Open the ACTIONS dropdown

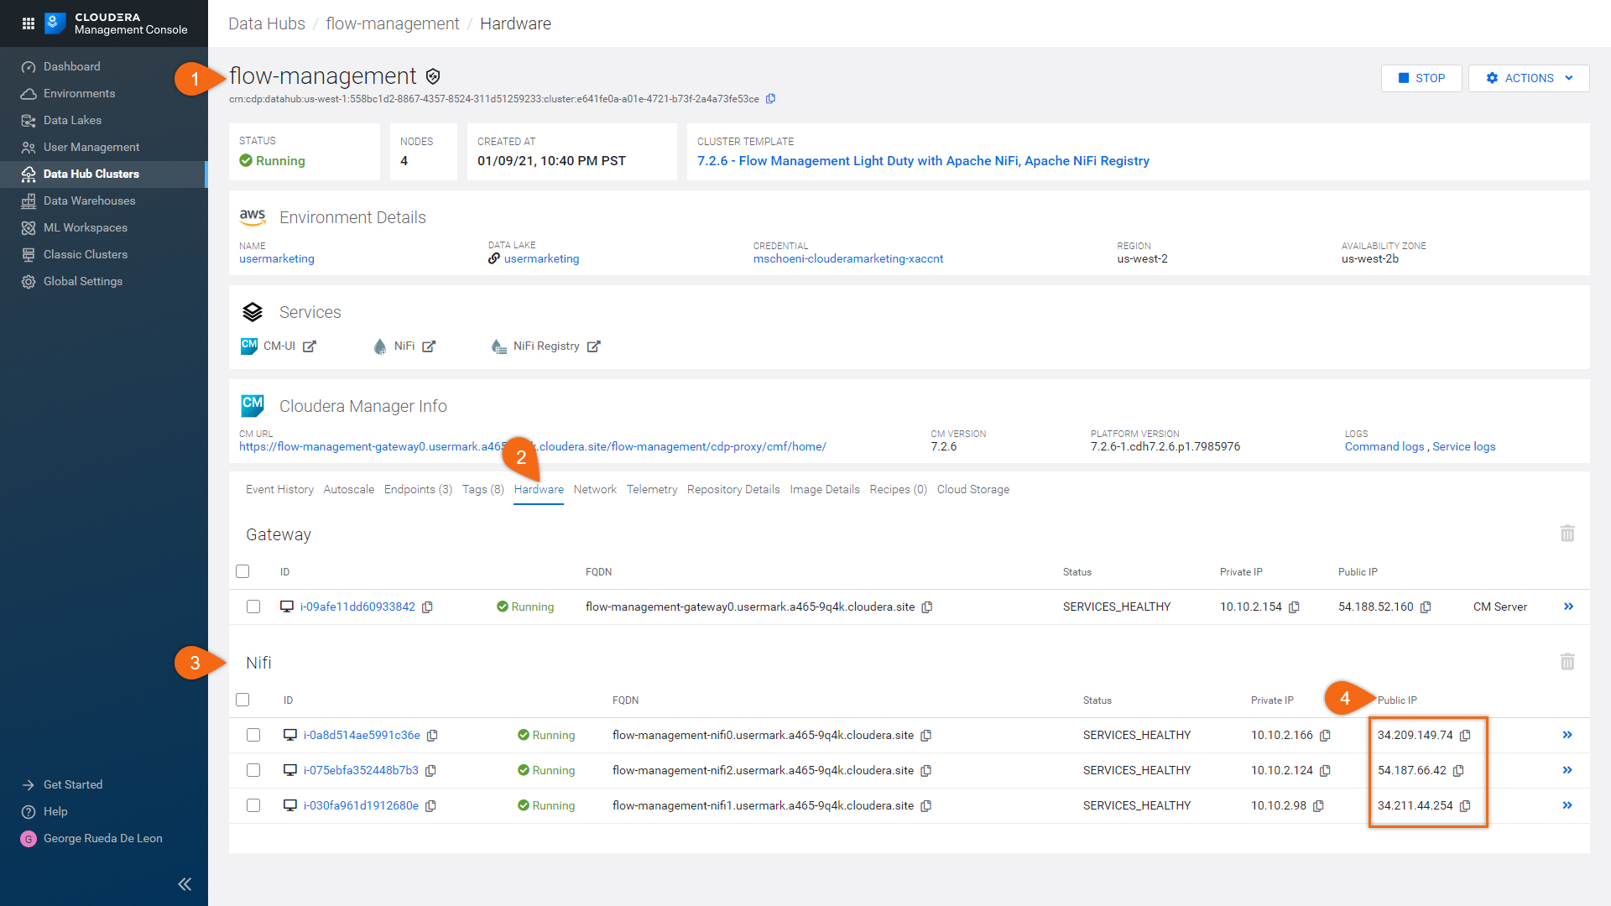click(x=1529, y=78)
